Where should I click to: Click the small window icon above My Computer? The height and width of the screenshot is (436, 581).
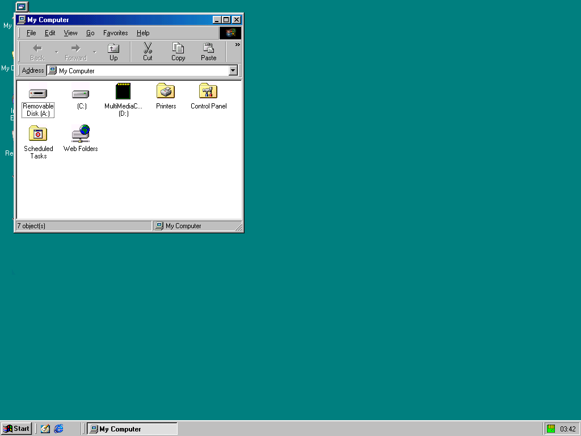(x=22, y=7)
